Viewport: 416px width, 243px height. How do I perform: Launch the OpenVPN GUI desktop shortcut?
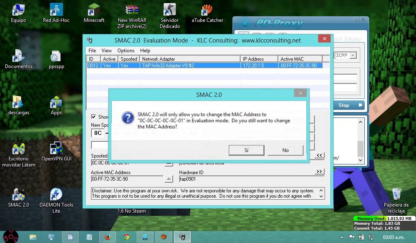coord(56,151)
